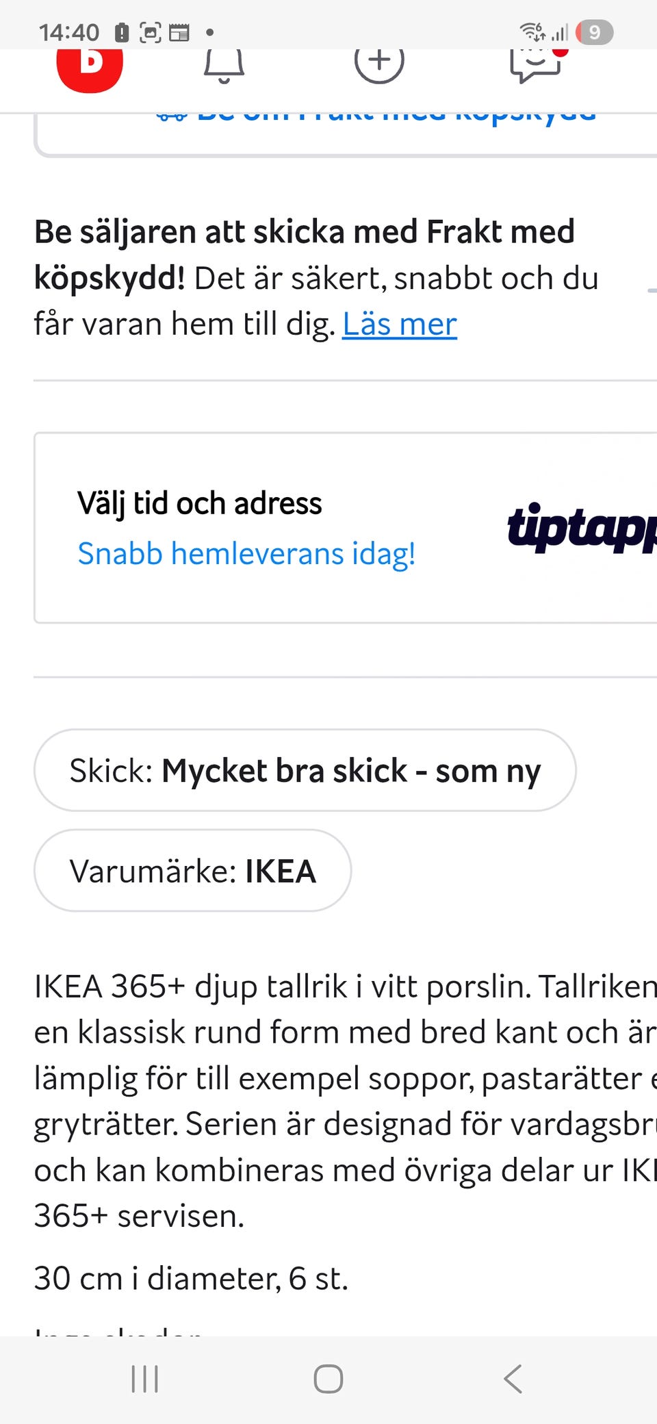The image size is (657, 1424).
Task: Open recent apps in the navigation bar
Action: point(144,1379)
